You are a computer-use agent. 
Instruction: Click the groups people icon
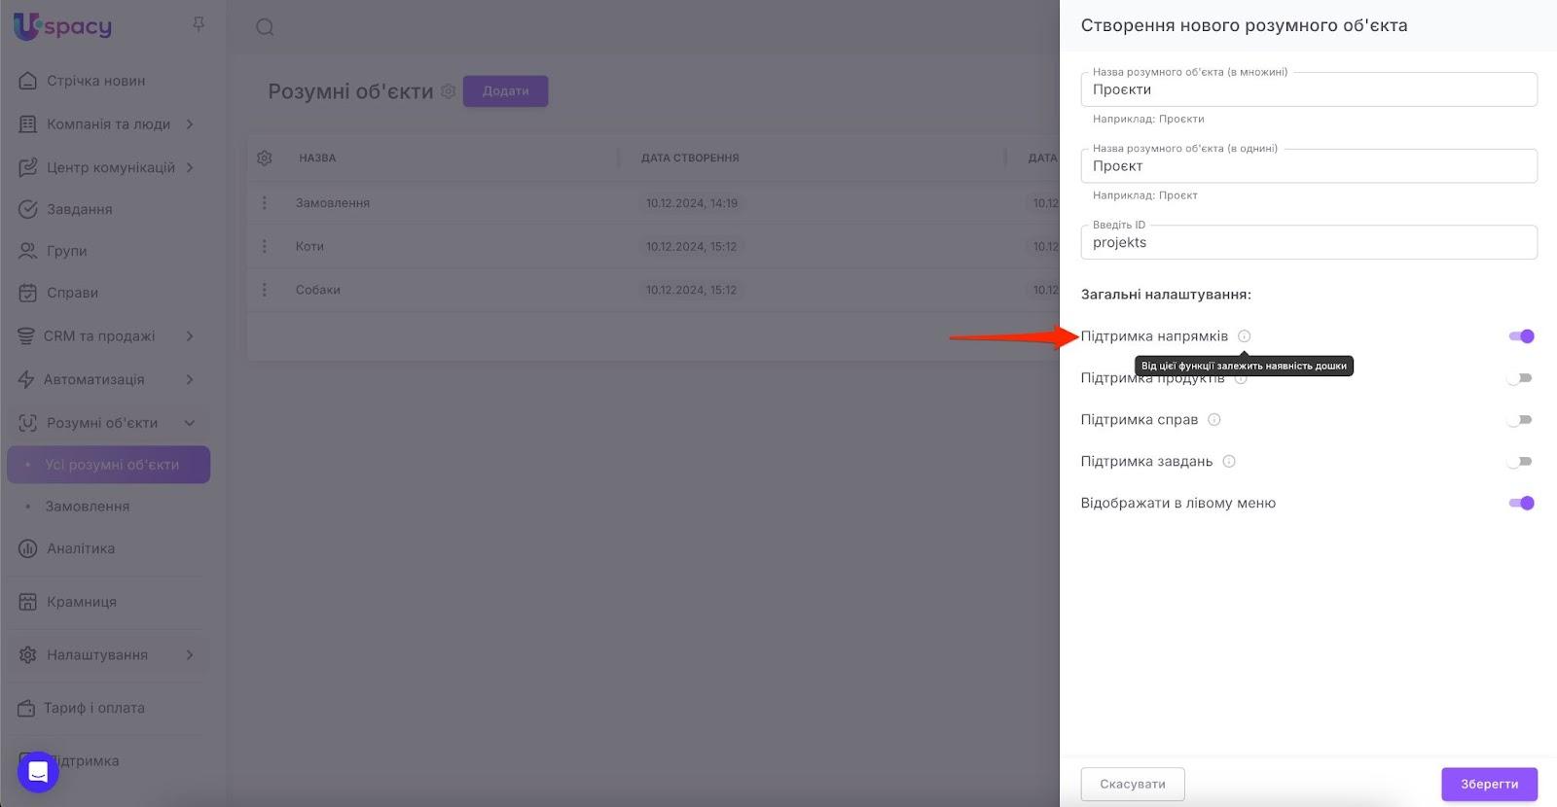[28, 251]
